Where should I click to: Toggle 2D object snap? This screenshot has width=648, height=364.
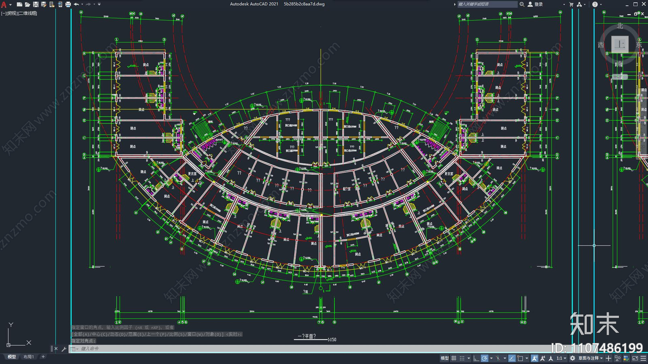point(520,358)
